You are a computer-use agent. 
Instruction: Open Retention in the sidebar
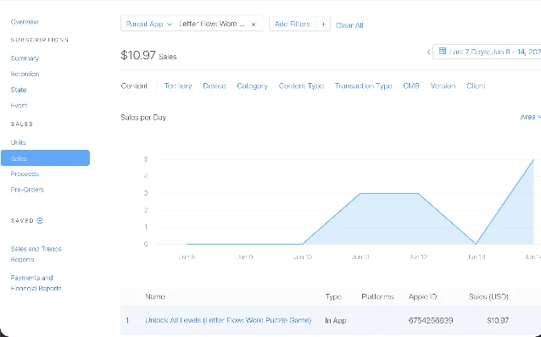(25, 74)
